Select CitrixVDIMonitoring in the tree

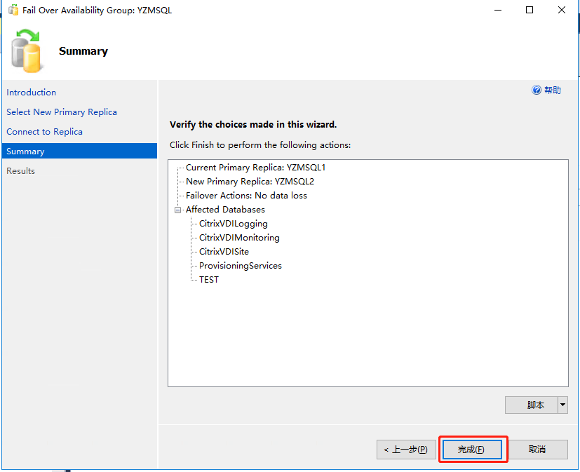point(239,238)
